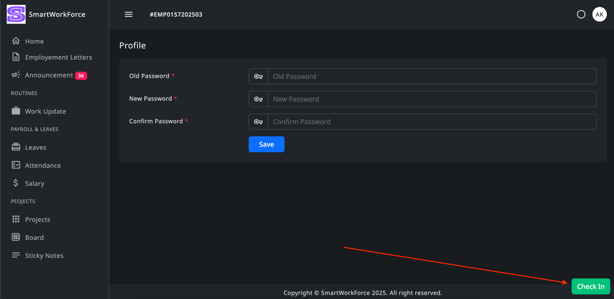This screenshot has width=614, height=299.
Task: Open the Board menu item
Action: pos(34,237)
